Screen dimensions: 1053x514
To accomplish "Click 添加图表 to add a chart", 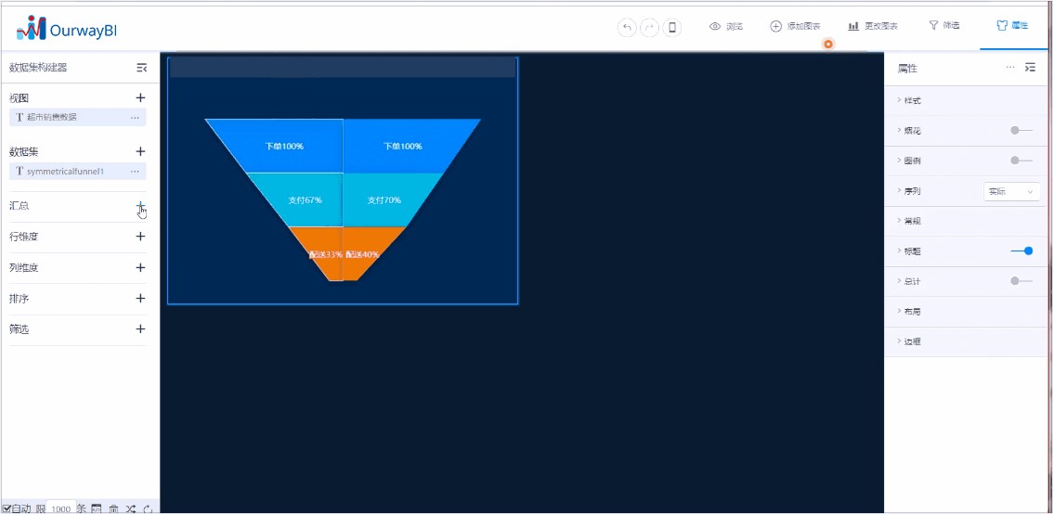I will (x=795, y=26).
